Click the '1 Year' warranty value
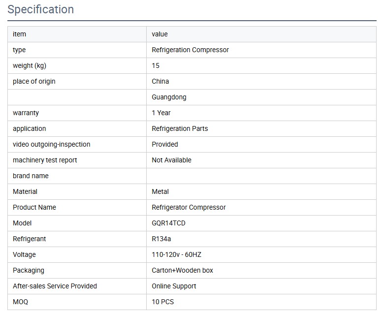The image size is (382, 315). 161,113
